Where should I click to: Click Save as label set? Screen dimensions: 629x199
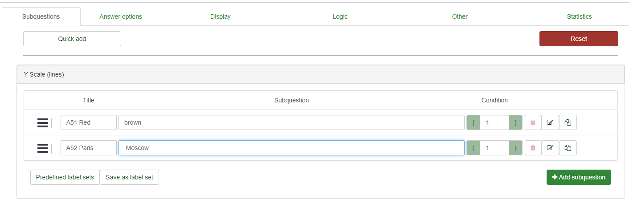coord(129,177)
